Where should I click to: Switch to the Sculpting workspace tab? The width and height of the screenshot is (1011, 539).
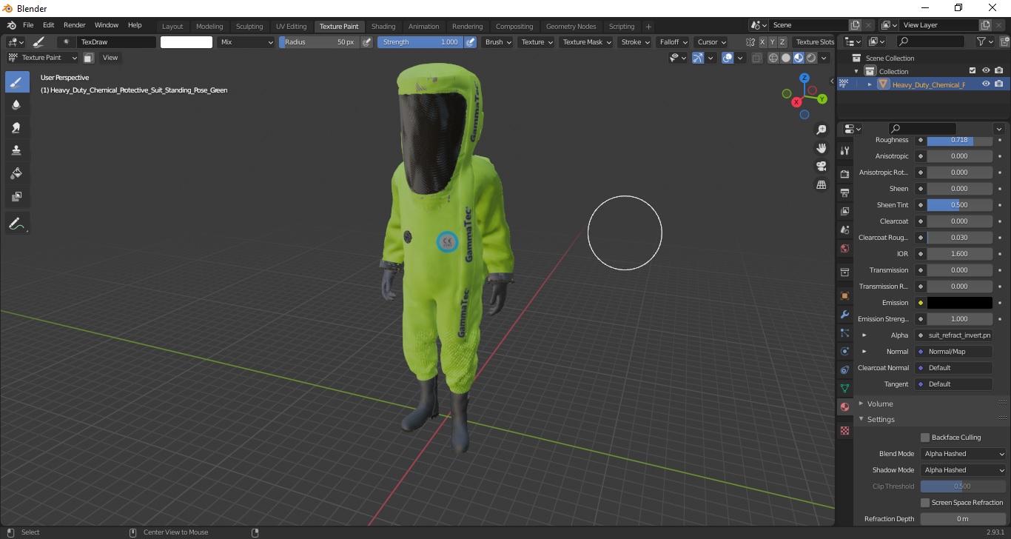click(249, 27)
